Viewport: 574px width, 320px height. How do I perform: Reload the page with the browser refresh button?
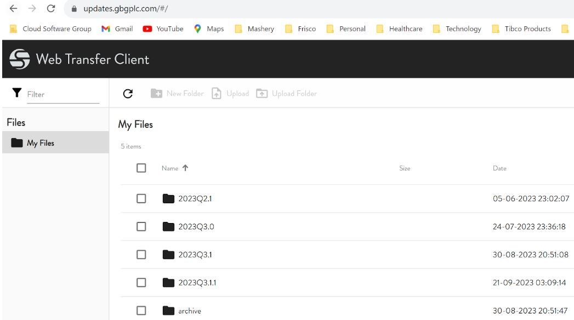click(x=51, y=9)
